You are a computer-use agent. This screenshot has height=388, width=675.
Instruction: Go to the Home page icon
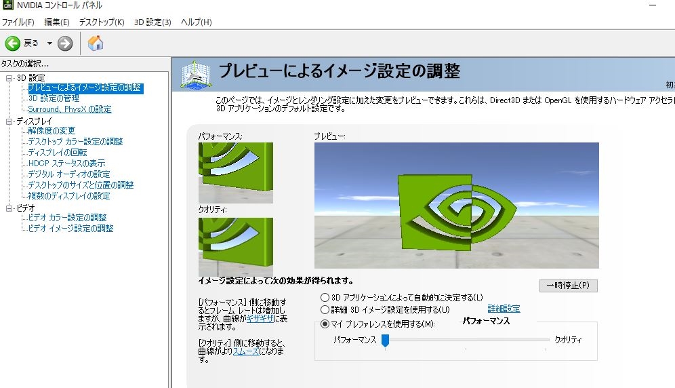[x=95, y=43]
